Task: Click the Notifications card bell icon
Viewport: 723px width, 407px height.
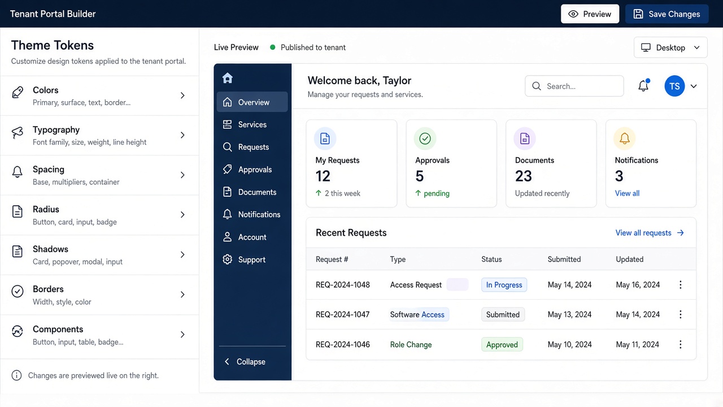Action: click(x=625, y=138)
